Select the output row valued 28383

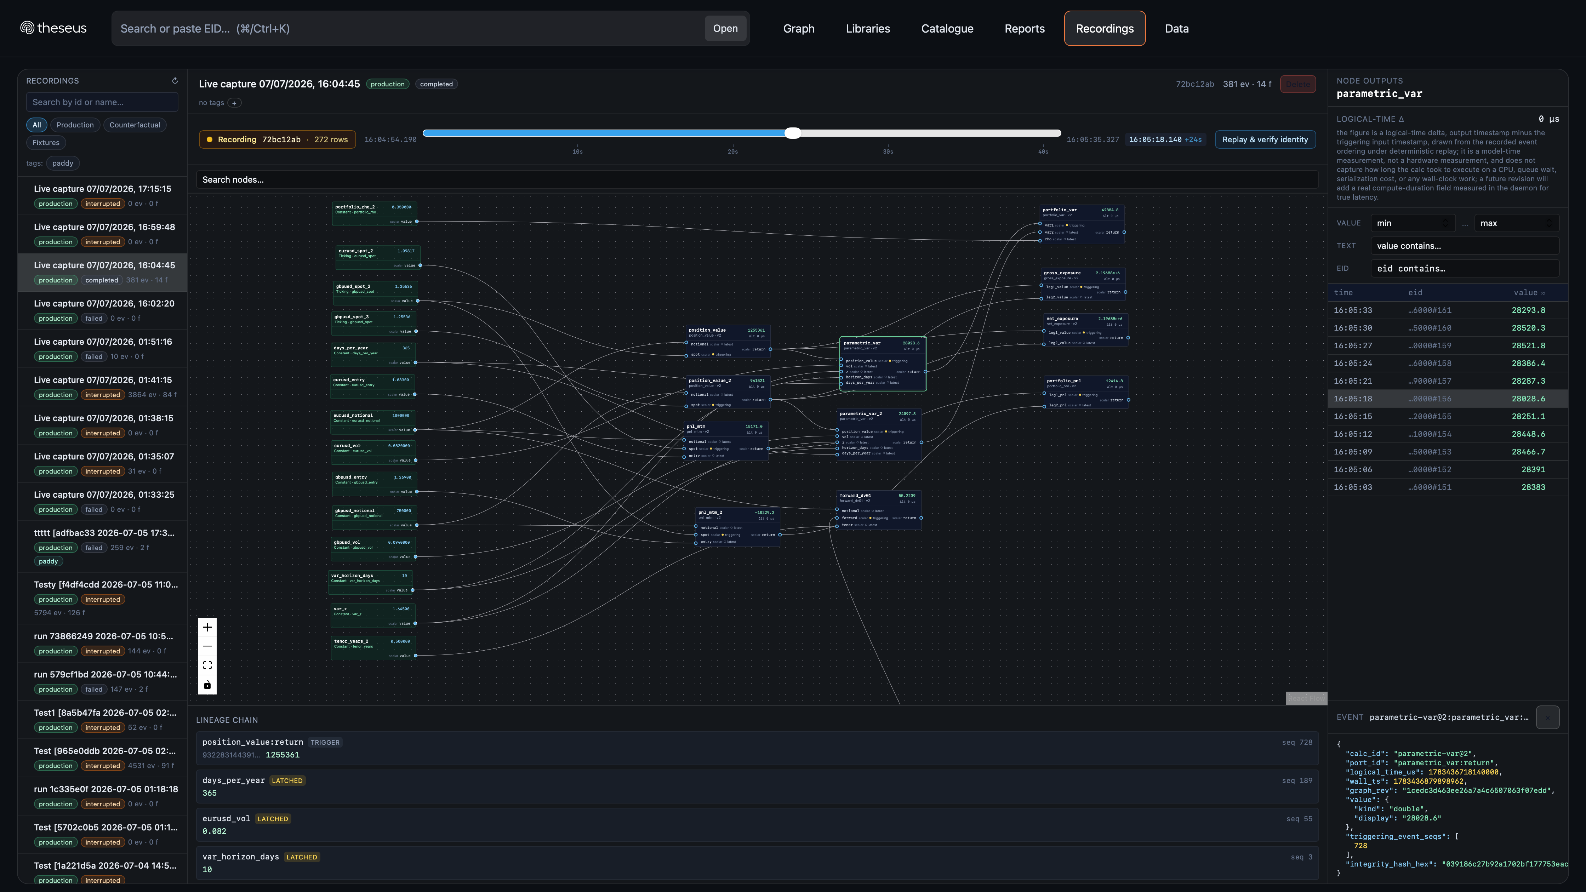1448,487
